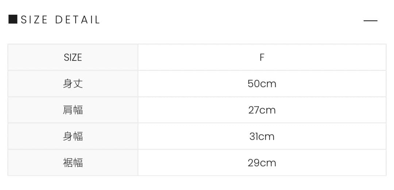This screenshot has height=190, width=394.
Task: Click the 裾 character in 裾幅
Action: click(x=68, y=163)
